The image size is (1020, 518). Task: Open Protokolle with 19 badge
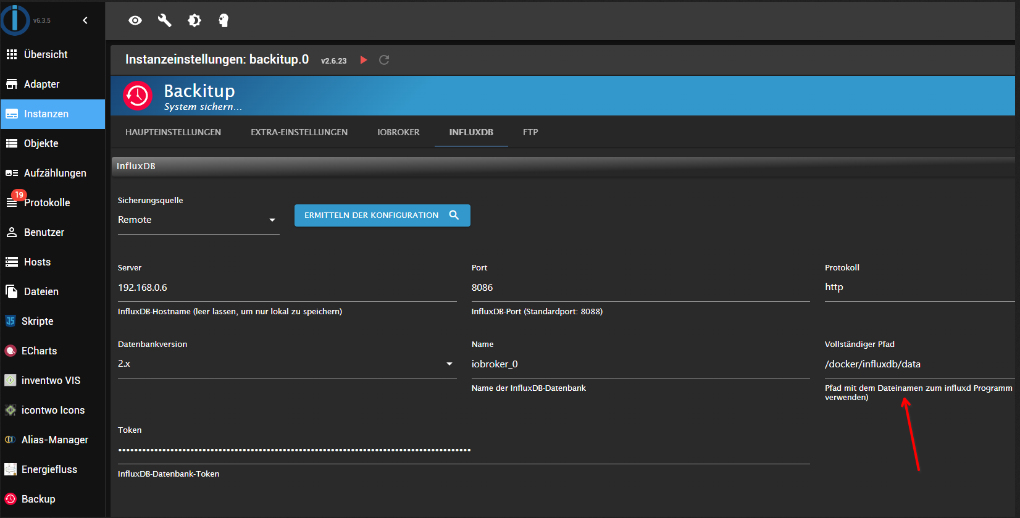pos(52,203)
